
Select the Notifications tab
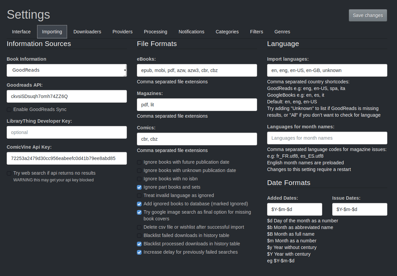click(x=191, y=32)
